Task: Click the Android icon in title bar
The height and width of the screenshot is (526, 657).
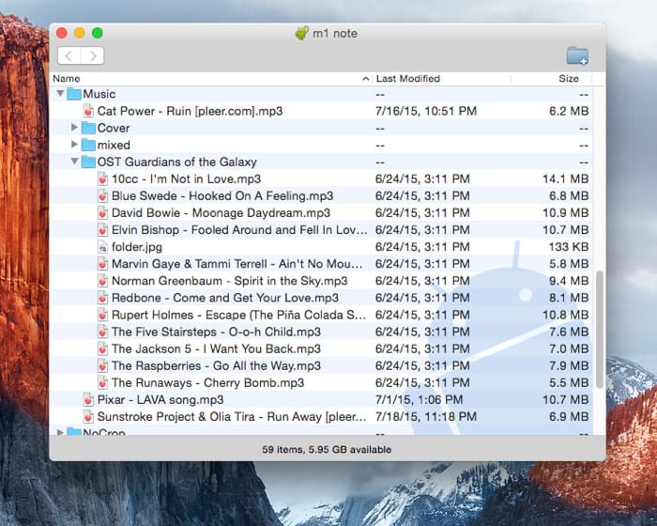Action: pos(301,33)
